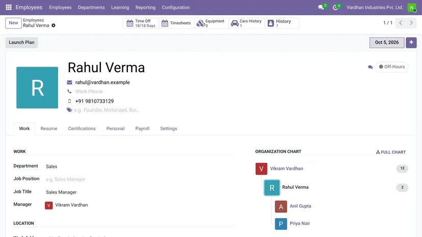Open the Departments menu
Screen dimensions: 422x237
coord(91,8)
